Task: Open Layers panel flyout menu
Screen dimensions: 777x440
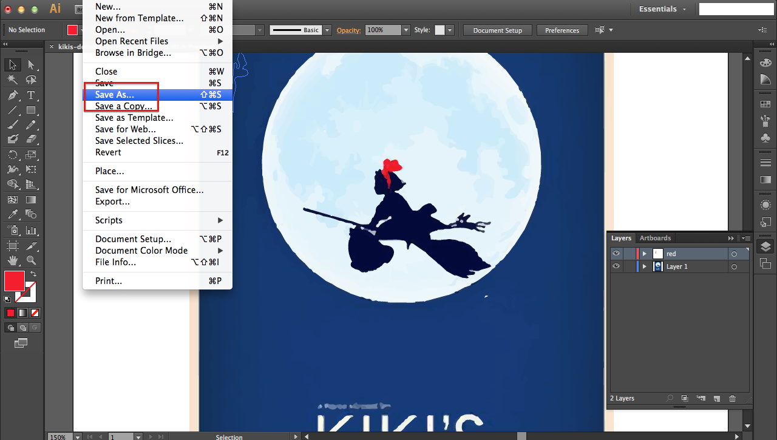Action: pos(745,239)
